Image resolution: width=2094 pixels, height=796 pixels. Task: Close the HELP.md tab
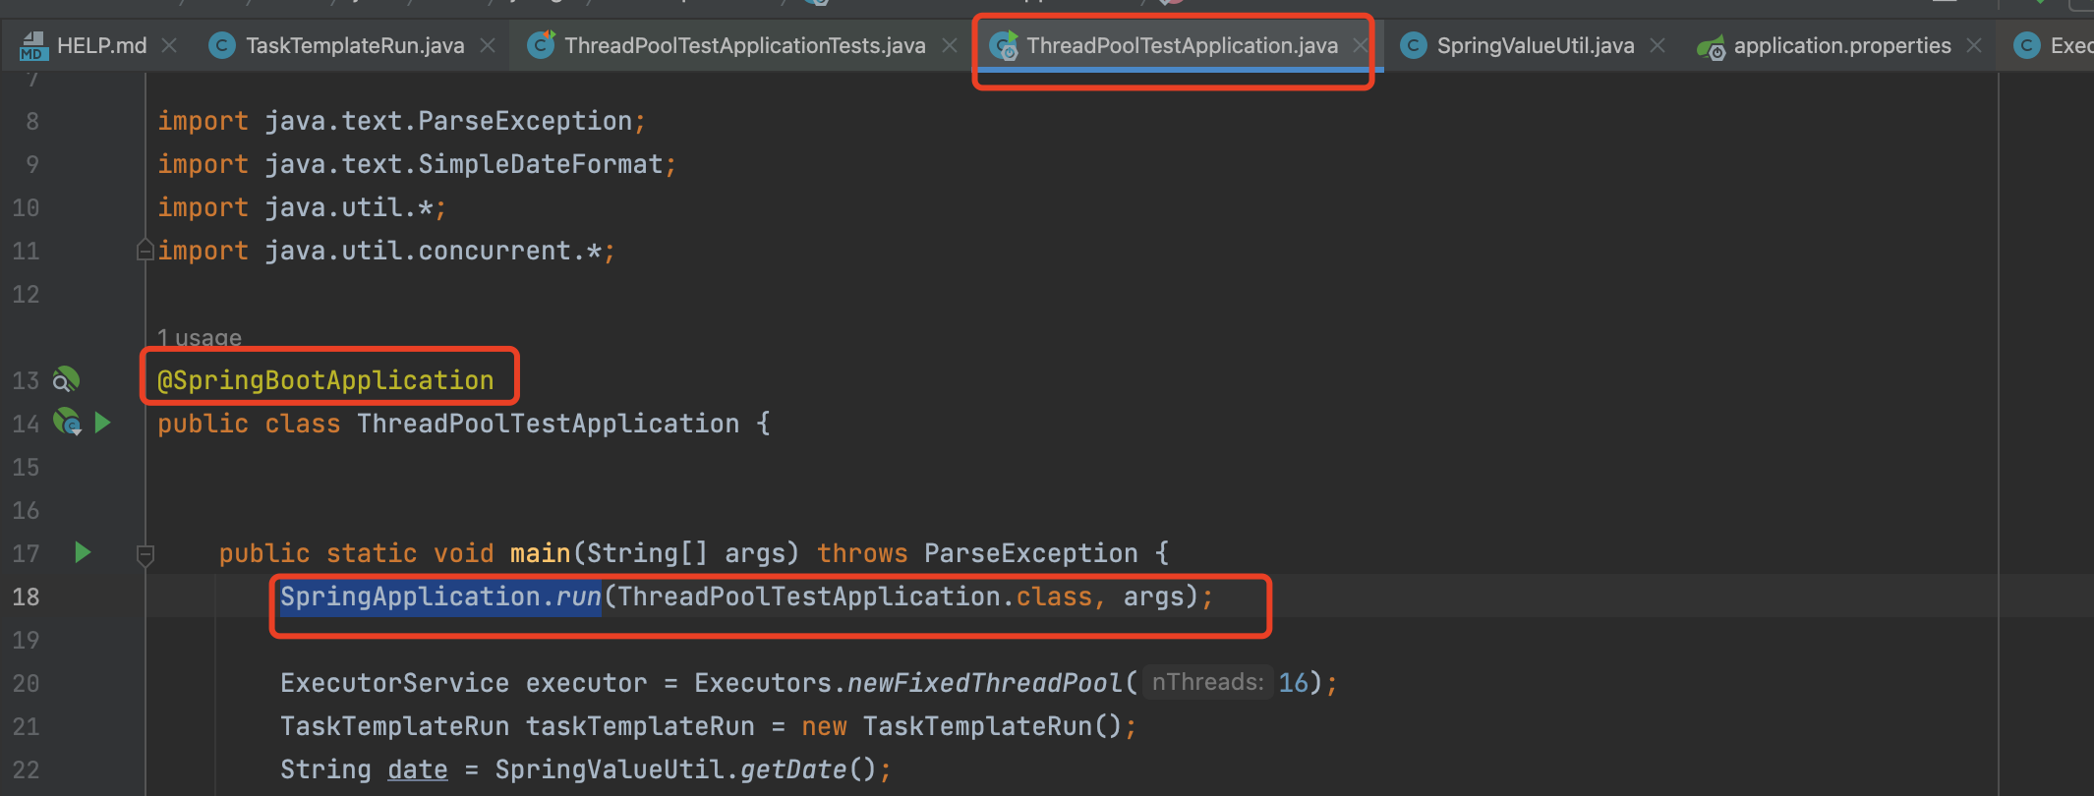(169, 46)
